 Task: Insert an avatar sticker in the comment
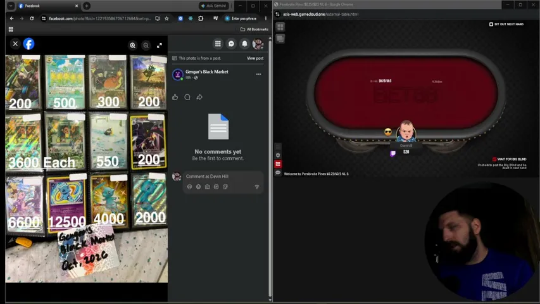coord(189,187)
